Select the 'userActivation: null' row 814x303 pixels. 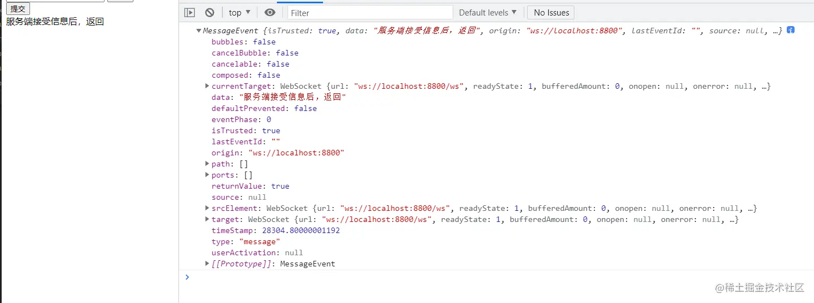click(x=257, y=252)
